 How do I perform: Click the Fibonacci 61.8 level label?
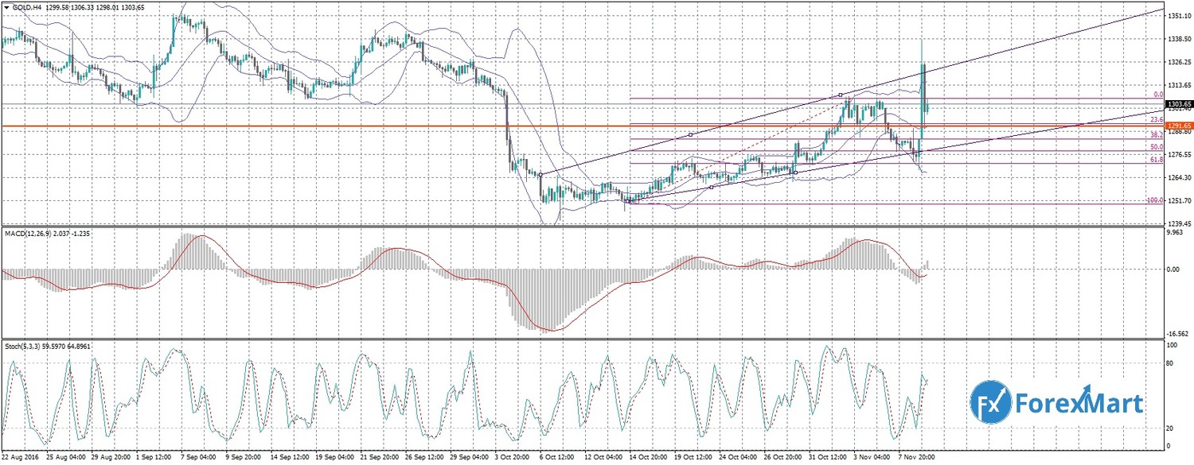click(1157, 160)
